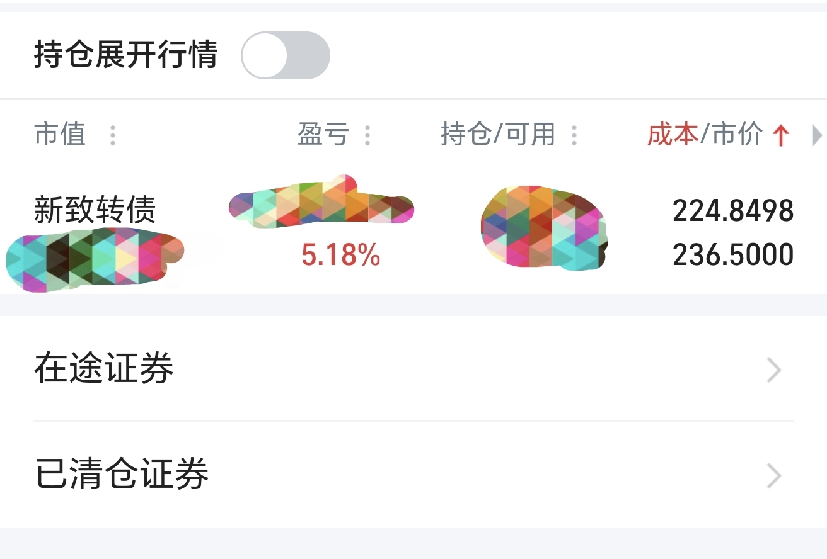Click the 236.5000 market price value
827x559 pixels.
tap(733, 255)
